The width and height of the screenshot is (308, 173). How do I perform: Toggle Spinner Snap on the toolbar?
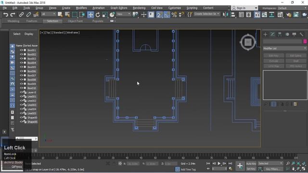click(181, 14)
